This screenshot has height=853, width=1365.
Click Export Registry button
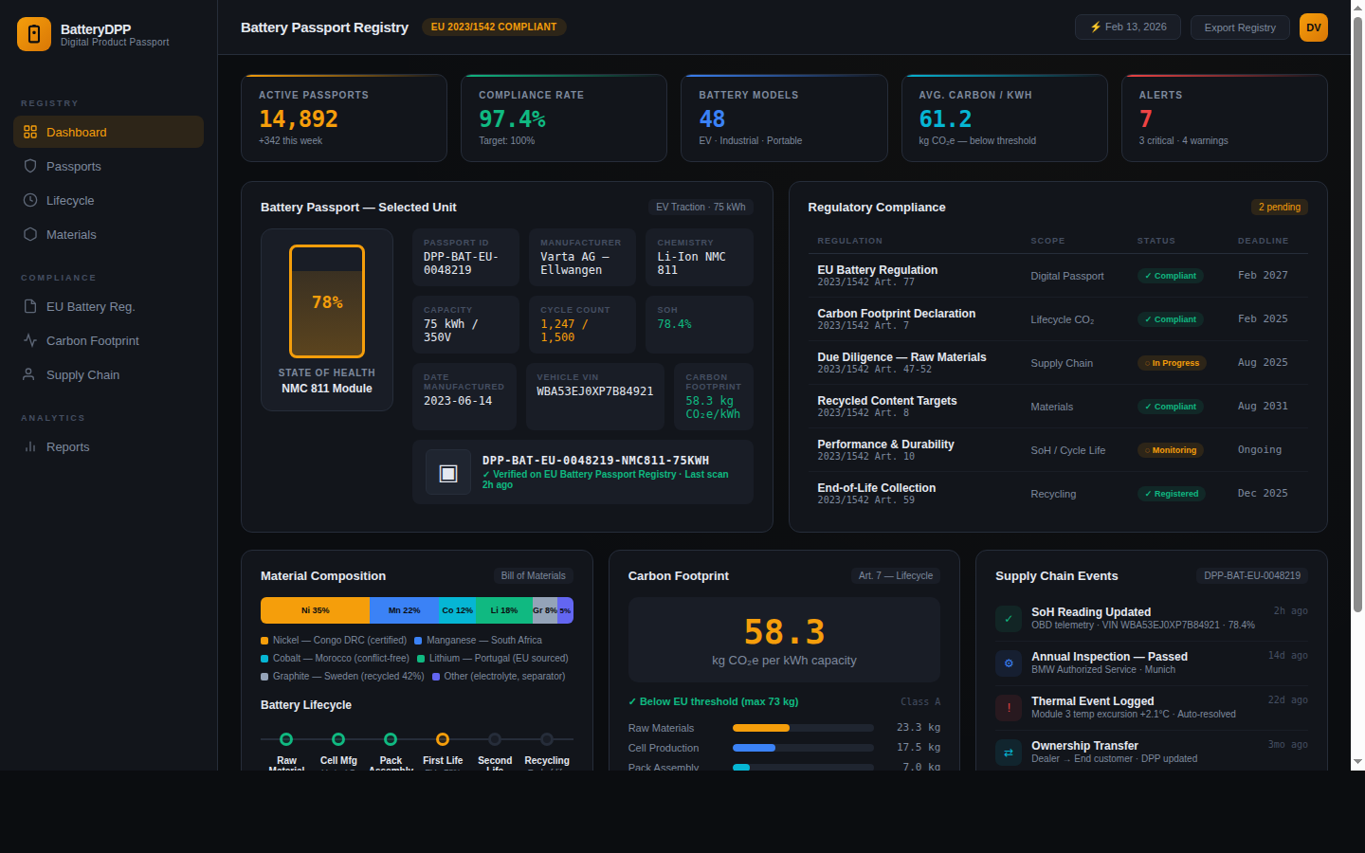(x=1240, y=27)
